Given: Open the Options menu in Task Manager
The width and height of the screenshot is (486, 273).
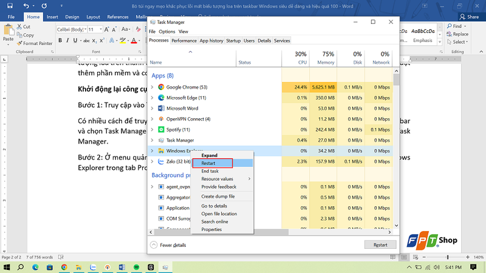Looking at the screenshot, I should point(166,32).
